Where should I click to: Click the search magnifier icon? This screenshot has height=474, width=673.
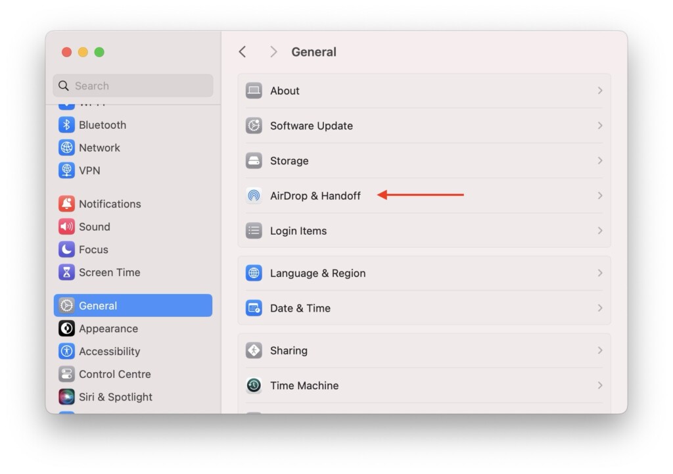pos(64,85)
